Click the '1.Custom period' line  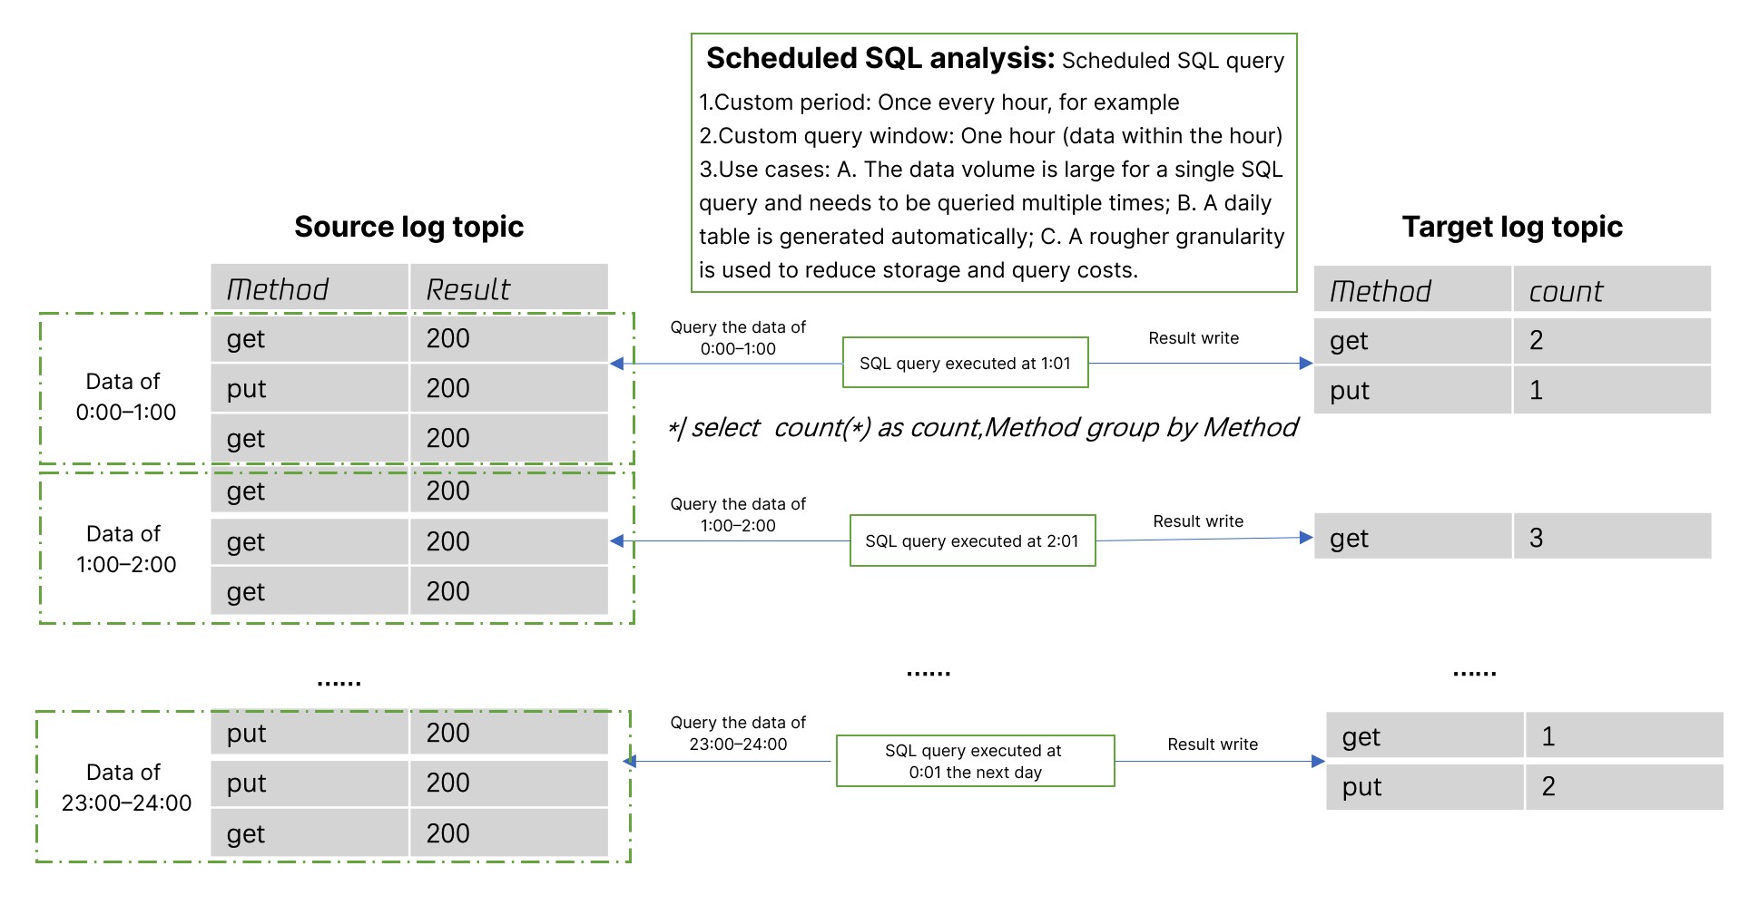pyautogui.click(x=938, y=102)
